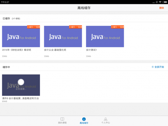Switch to the 个人中心 tab label
Screen dimensions: 168x126
106,123
